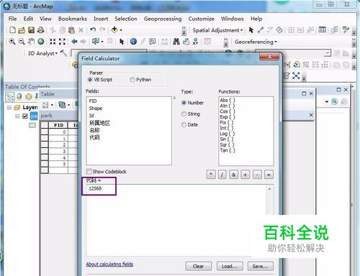Viewport: 360px width, 276px height.
Task: Click the HTML Popup icon
Action: click(152, 42)
